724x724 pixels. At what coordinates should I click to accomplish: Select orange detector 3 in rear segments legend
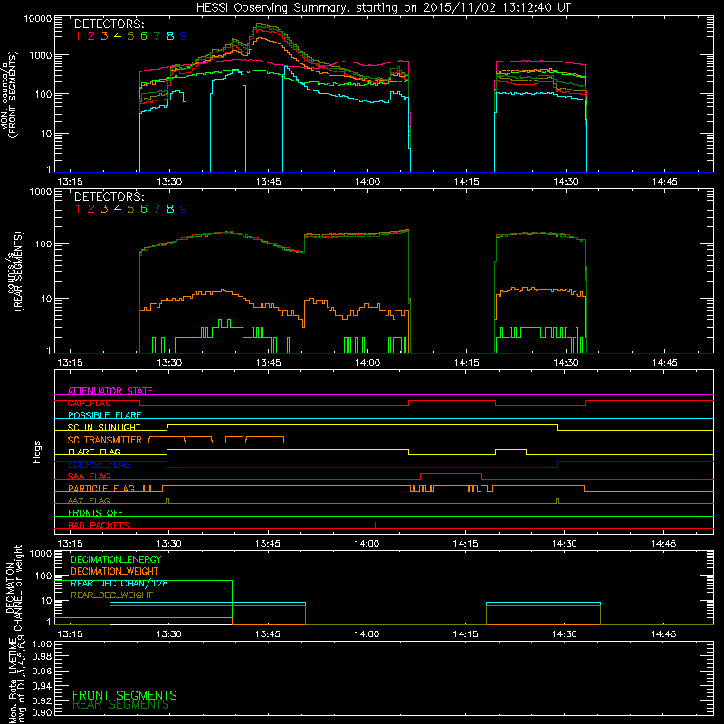coord(104,209)
